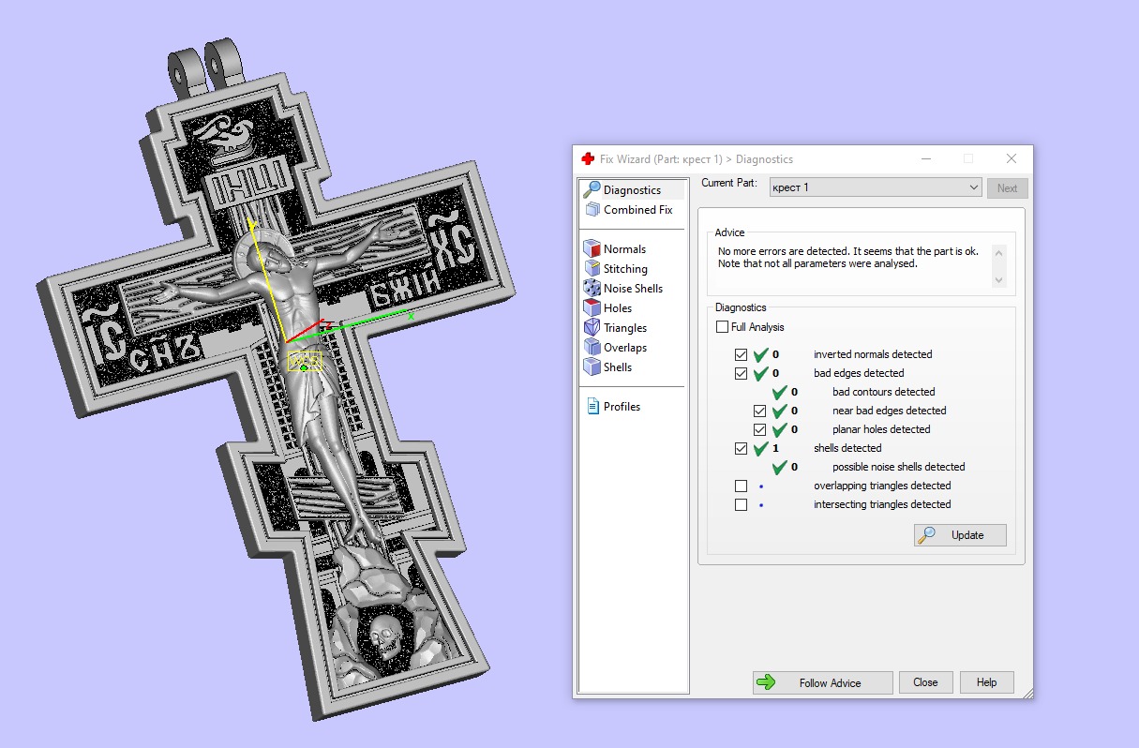This screenshot has height=748, width=1139.
Task: Open the Normals page label
Action: (x=624, y=249)
